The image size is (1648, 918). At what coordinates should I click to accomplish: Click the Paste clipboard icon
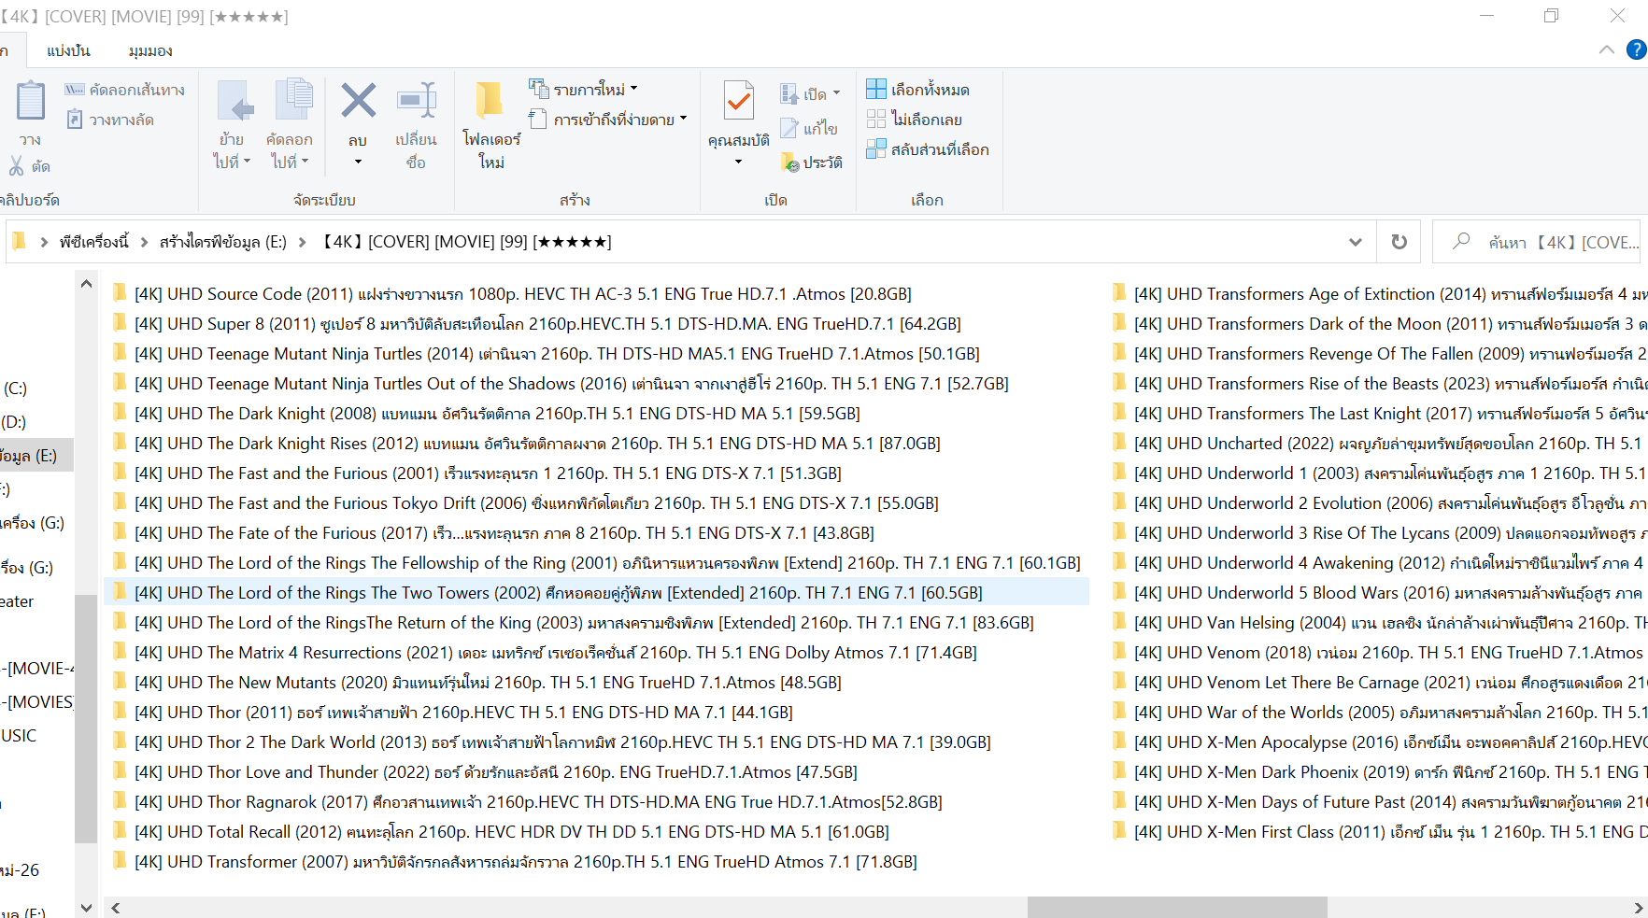pos(30,101)
